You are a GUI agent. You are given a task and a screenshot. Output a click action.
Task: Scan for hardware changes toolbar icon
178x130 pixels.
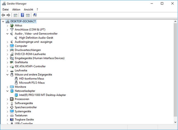tap(35, 15)
